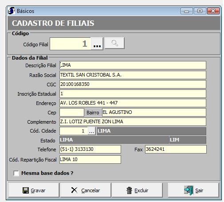Screen dimensions: 224x202
Task: Focus the Inscrição Estadual field
Action: tap(133, 93)
